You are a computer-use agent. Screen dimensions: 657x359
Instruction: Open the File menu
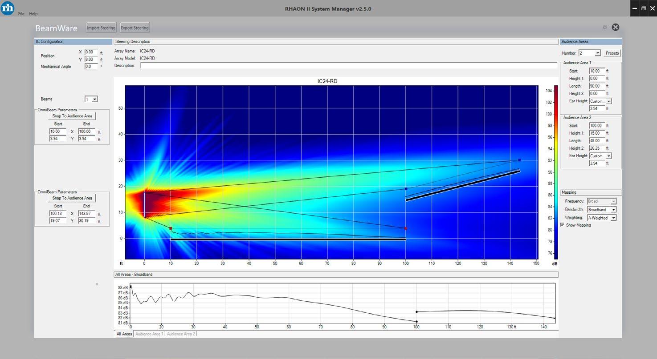pyautogui.click(x=21, y=14)
